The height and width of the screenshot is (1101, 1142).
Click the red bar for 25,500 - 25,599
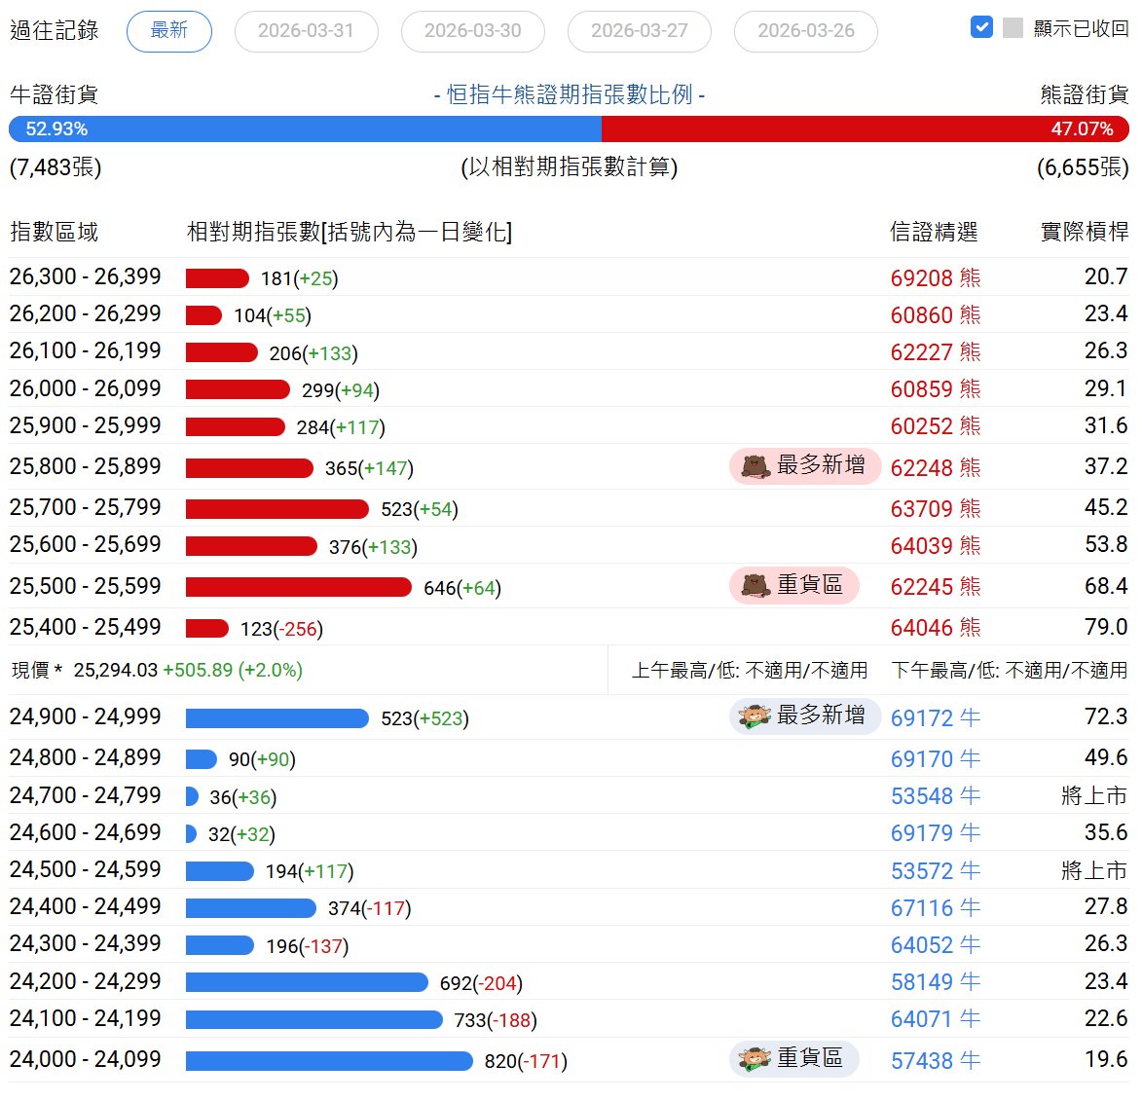pyautogui.click(x=299, y=587)
